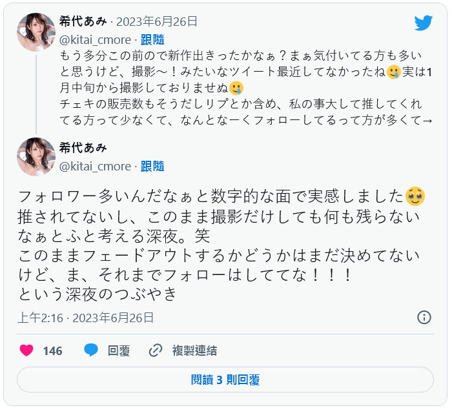The width and height of the screenshot is (452, 408).
Task: Open the top tweet profile avatar
Action: pyautogui.click(x=36, y=32)
